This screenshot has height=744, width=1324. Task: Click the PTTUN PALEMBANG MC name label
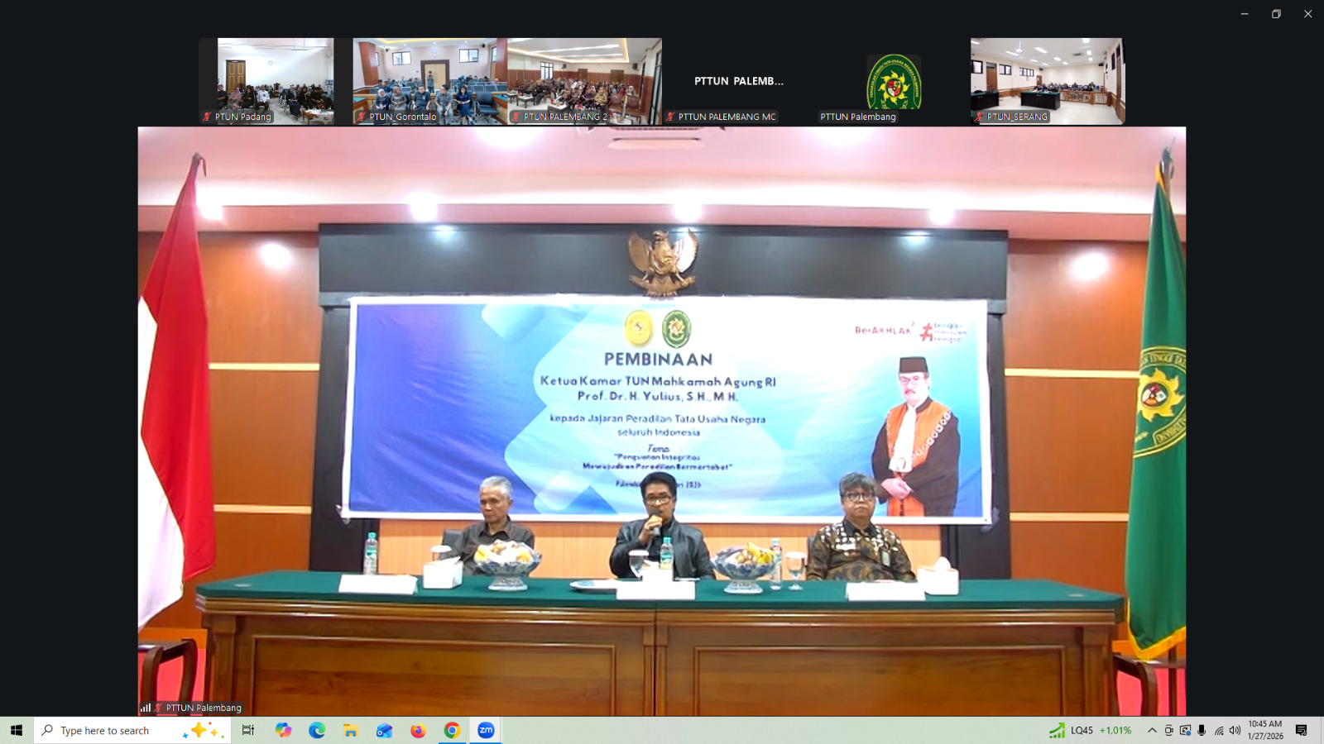725,117
